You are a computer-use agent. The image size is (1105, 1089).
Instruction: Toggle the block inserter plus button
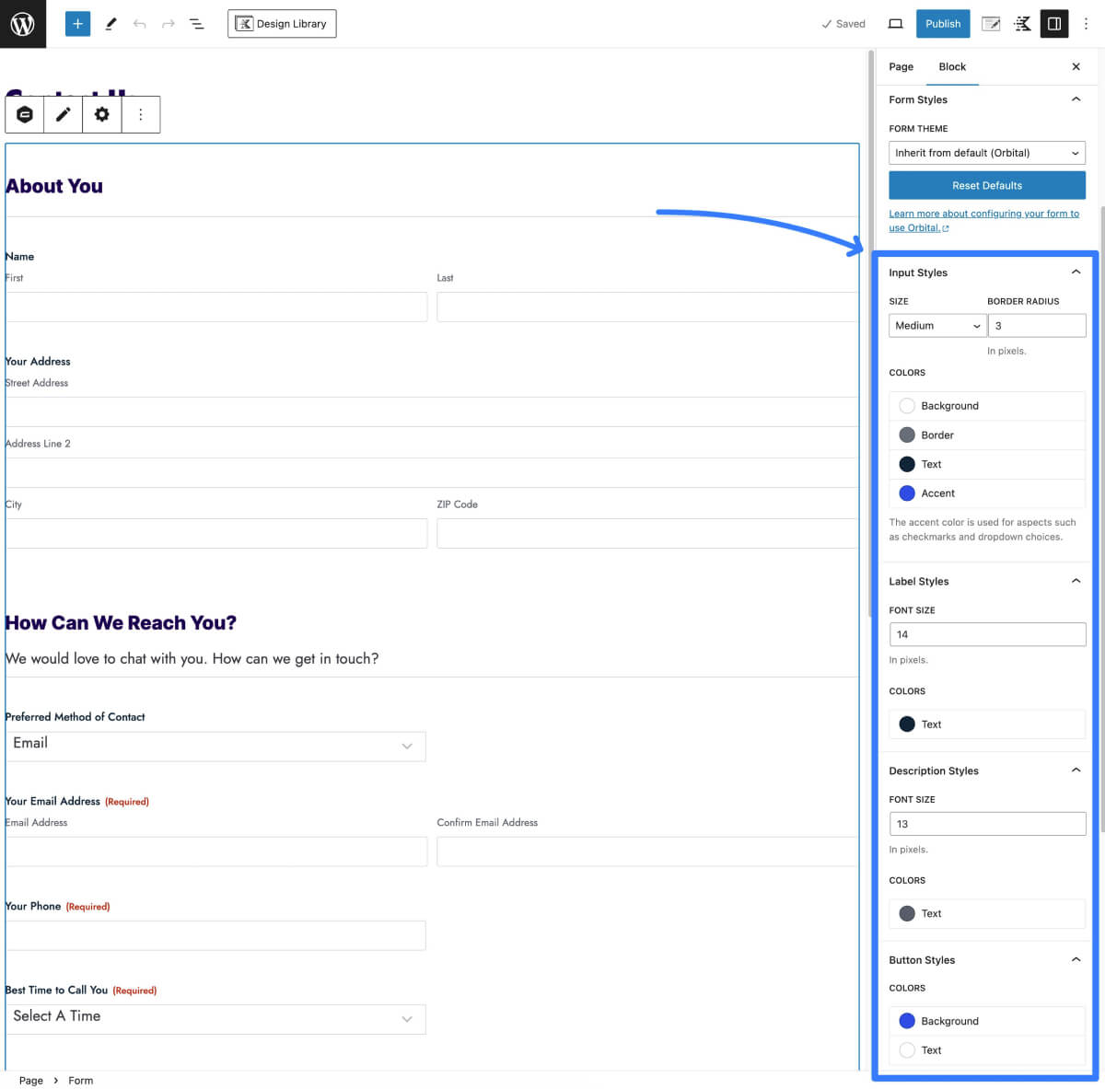[78, 24]
